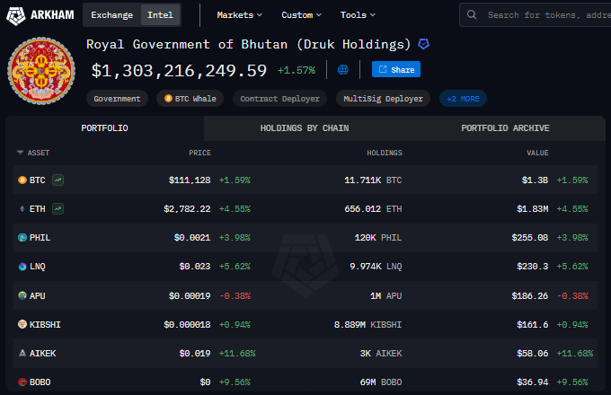Click the Contract Deployer tag
Screen dimensions: 611x395
click(279, 99)
